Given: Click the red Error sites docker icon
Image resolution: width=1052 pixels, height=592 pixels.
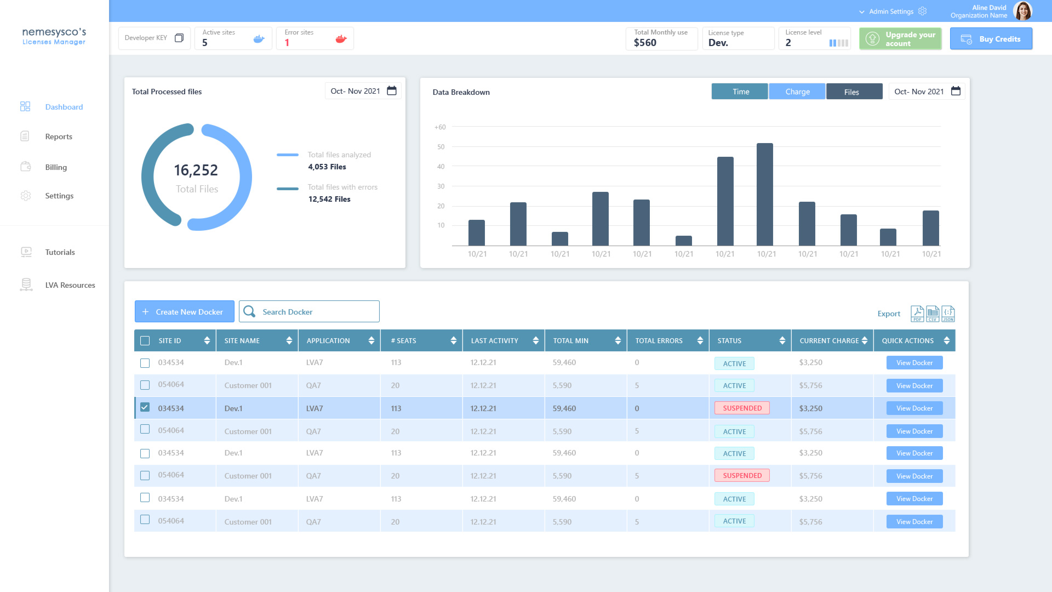Looking at the screenshot, I should [341, 39].
